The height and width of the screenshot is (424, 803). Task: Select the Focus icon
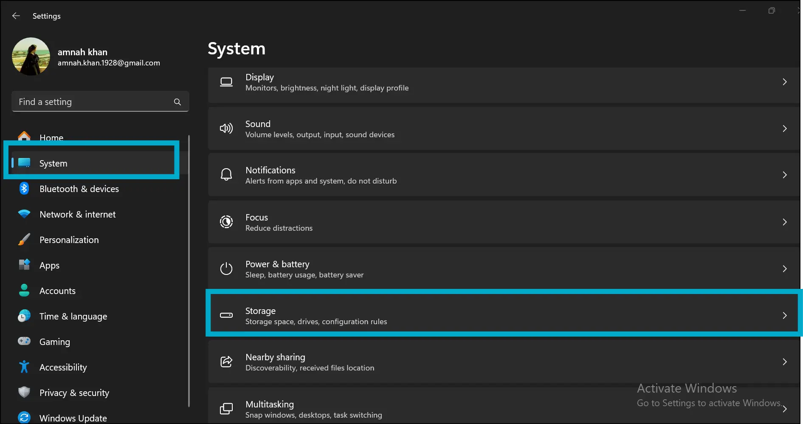click(226, 221)
